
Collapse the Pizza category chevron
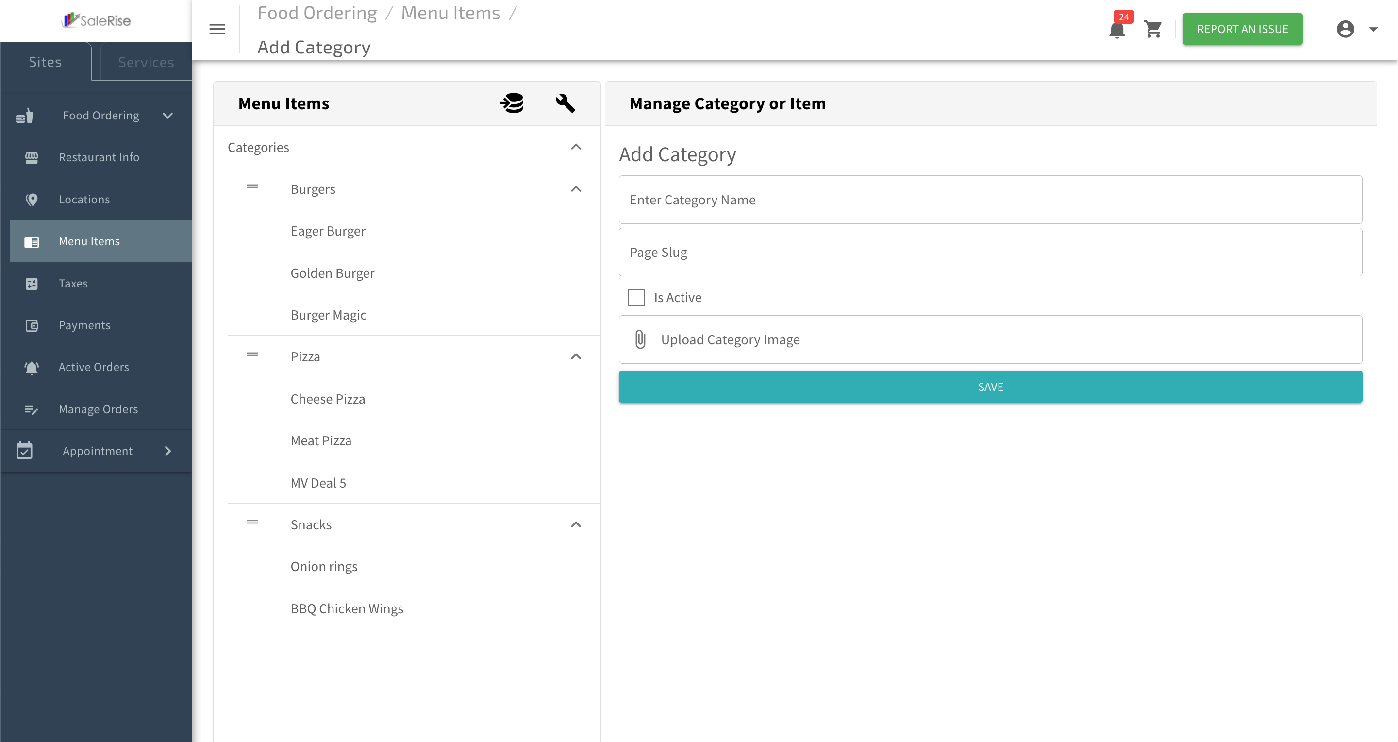[x=576, y=356]
